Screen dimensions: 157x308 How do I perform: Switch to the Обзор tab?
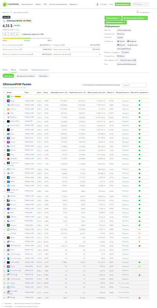pos(5,70)
